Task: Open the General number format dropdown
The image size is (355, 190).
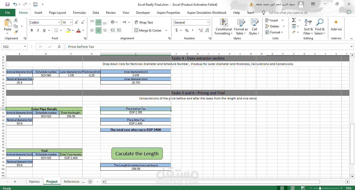Action: coord(208,23)
